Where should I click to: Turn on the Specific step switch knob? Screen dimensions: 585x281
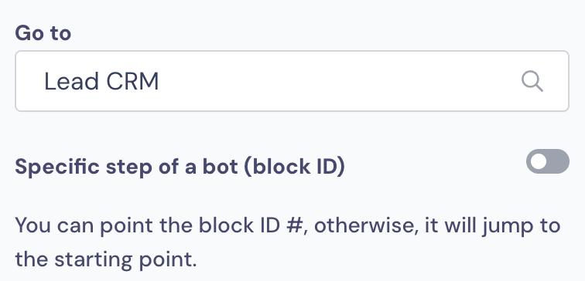(x=539, y=161)
